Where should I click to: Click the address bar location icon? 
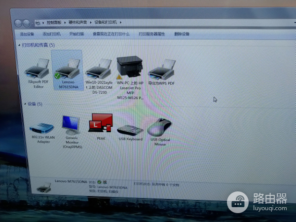[x=38, y=23]
